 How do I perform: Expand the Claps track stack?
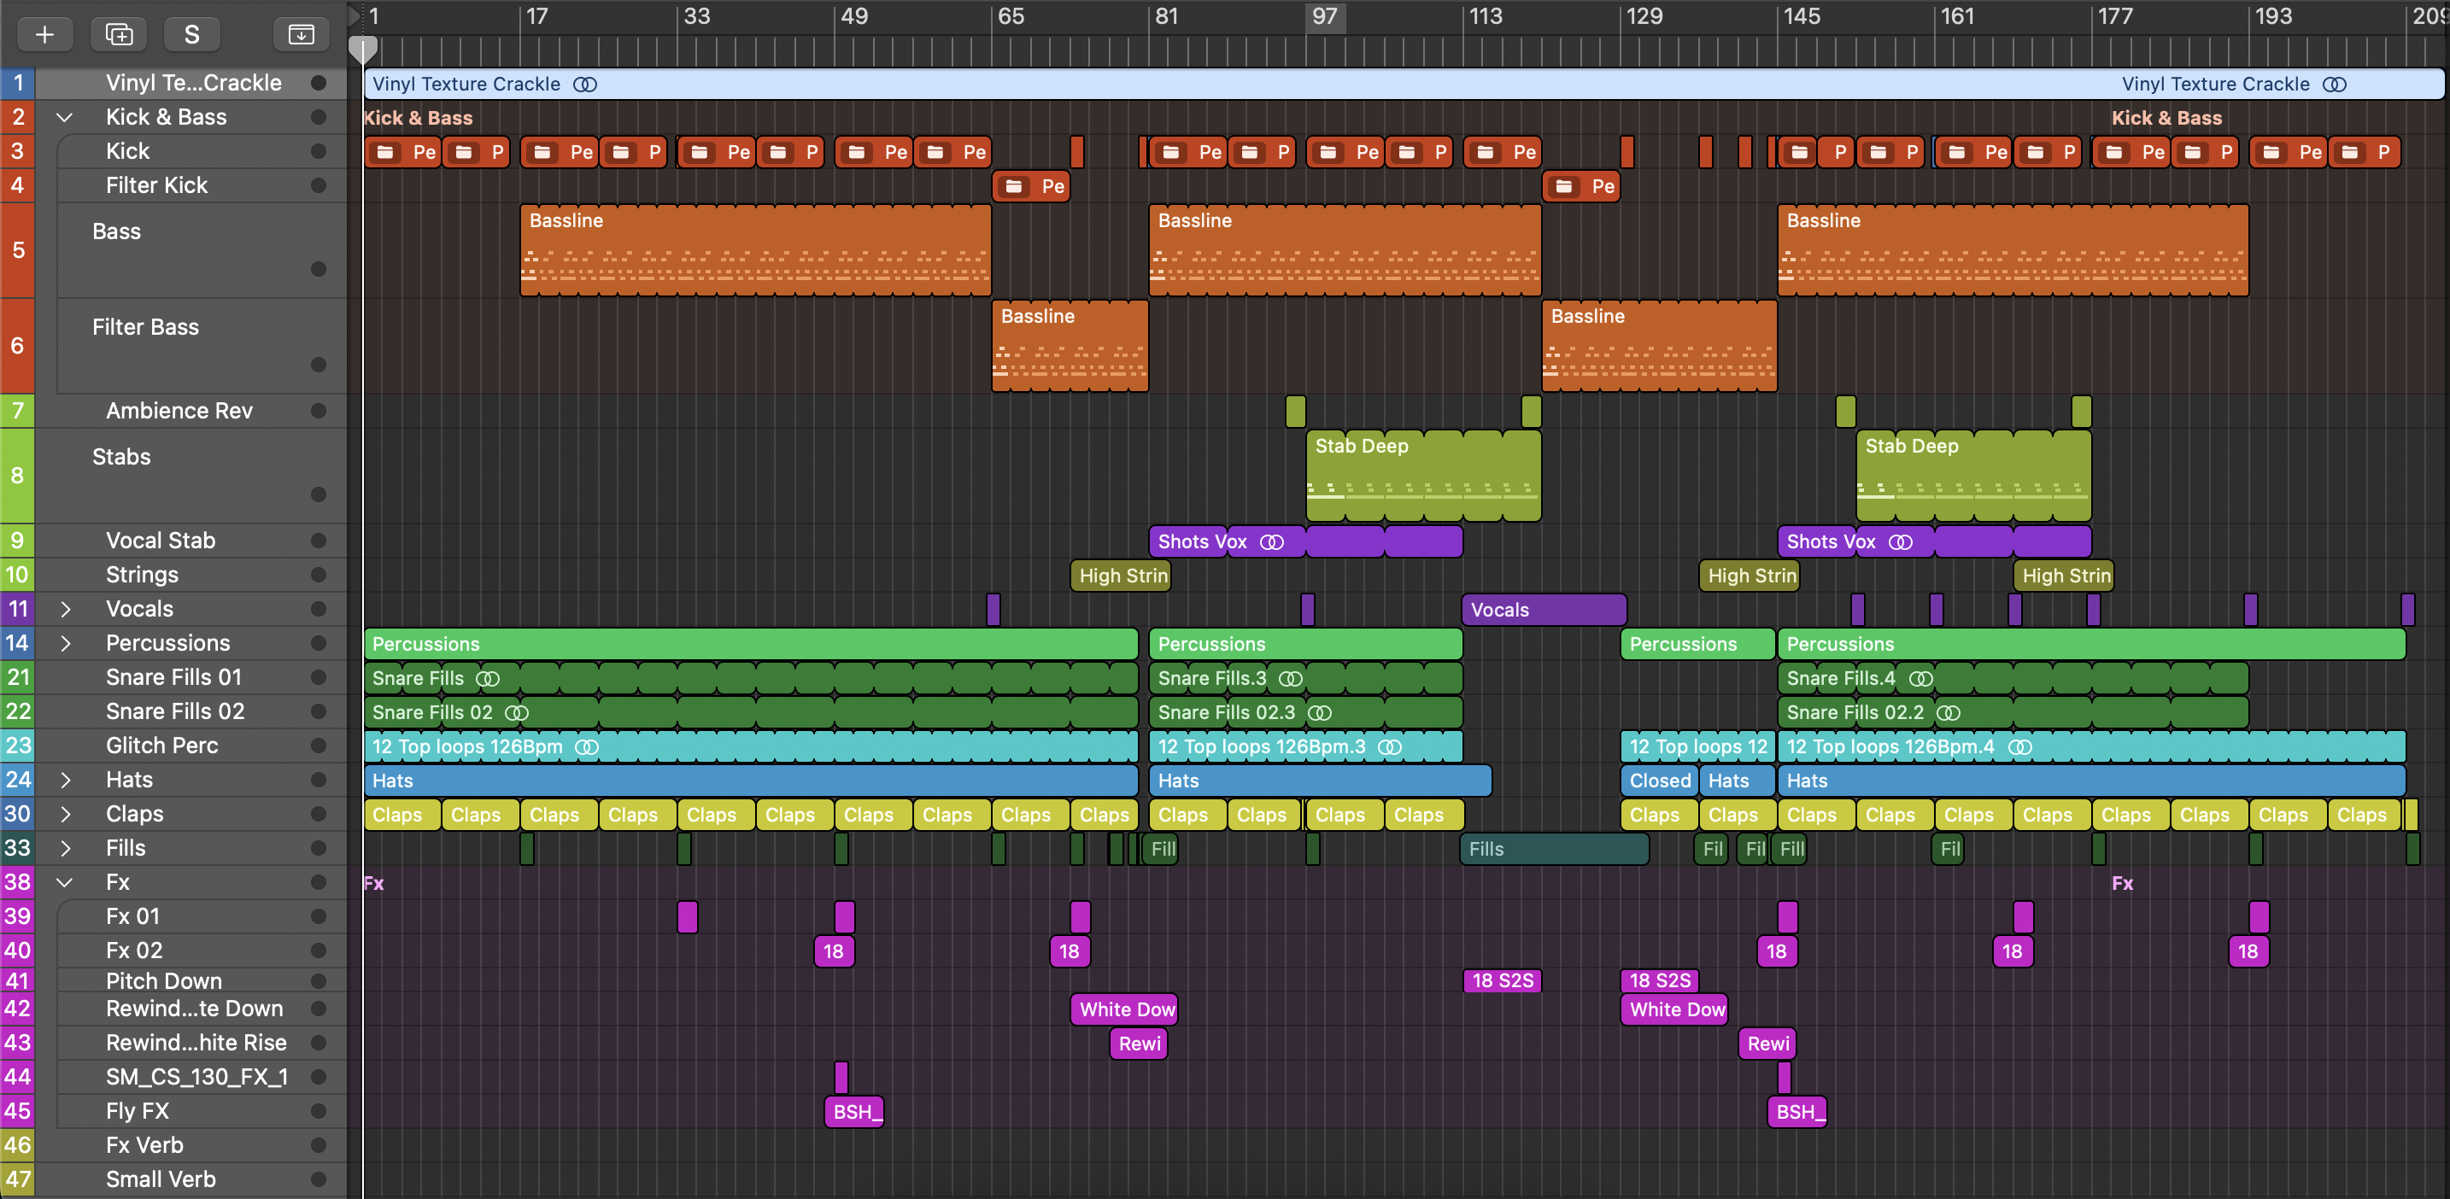tap(65, 814)
